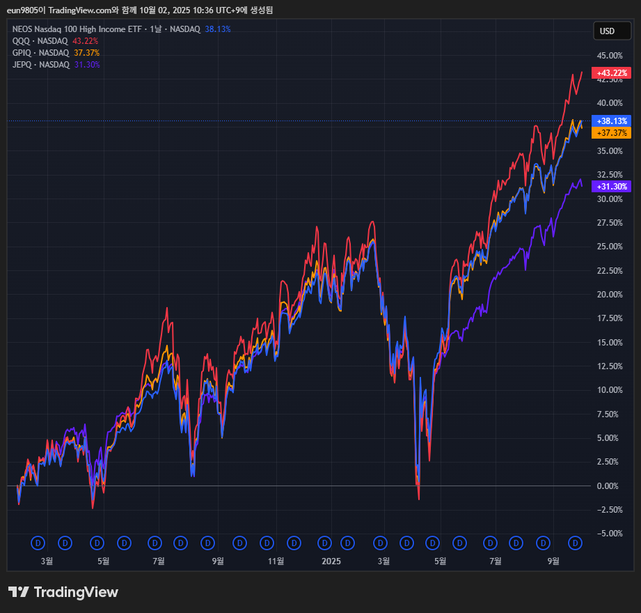Click the orange 37.37% legend value
The height and width of the screenshot is (613, 641).
tap(87, 53)
